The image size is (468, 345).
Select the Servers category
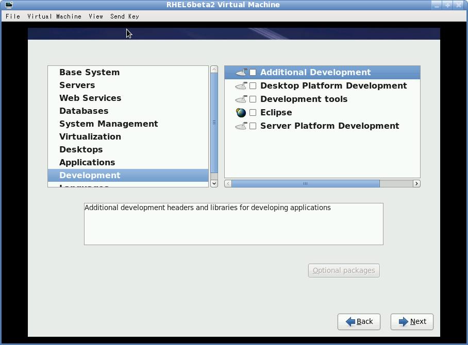pos(128,85)
